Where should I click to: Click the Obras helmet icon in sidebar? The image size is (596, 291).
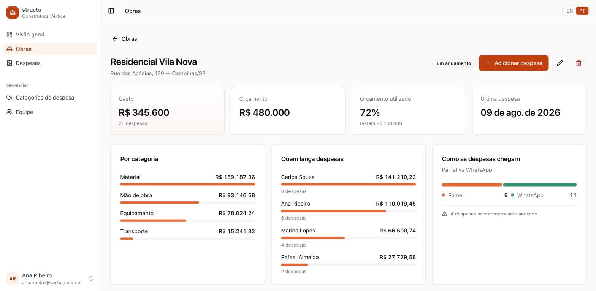click(10, 49)
